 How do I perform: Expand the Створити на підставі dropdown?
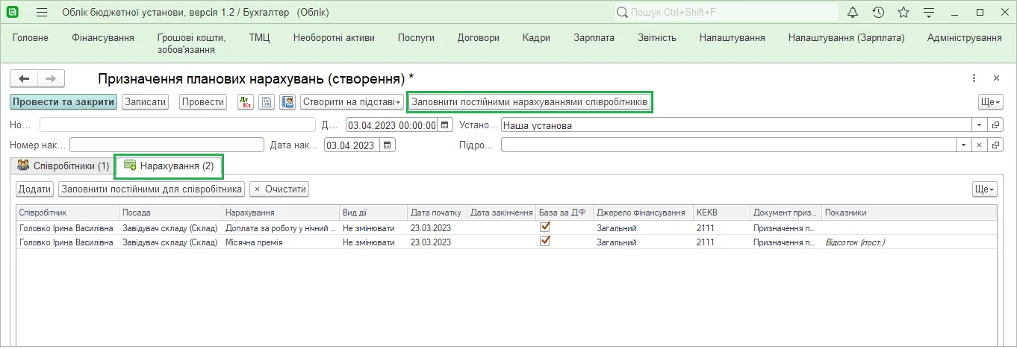pos(352,102)
